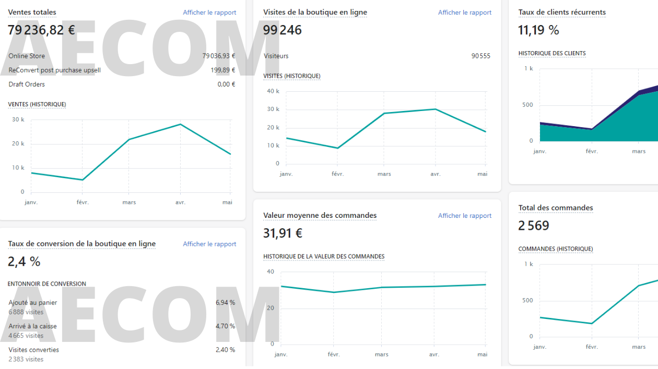
Task: Click the Valeur moyenne des commandes title
Action: (x=320, y=215)
